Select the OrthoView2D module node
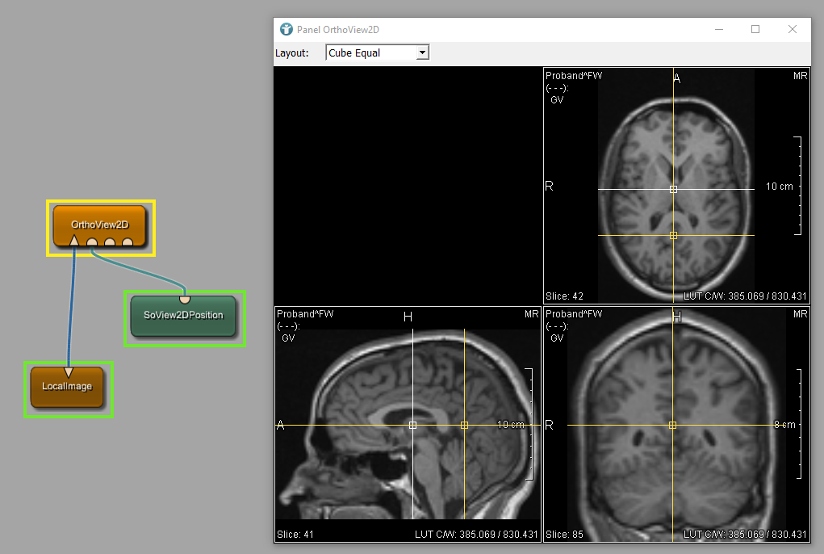This screenshot has width=824, height=554. coord(100,224)
